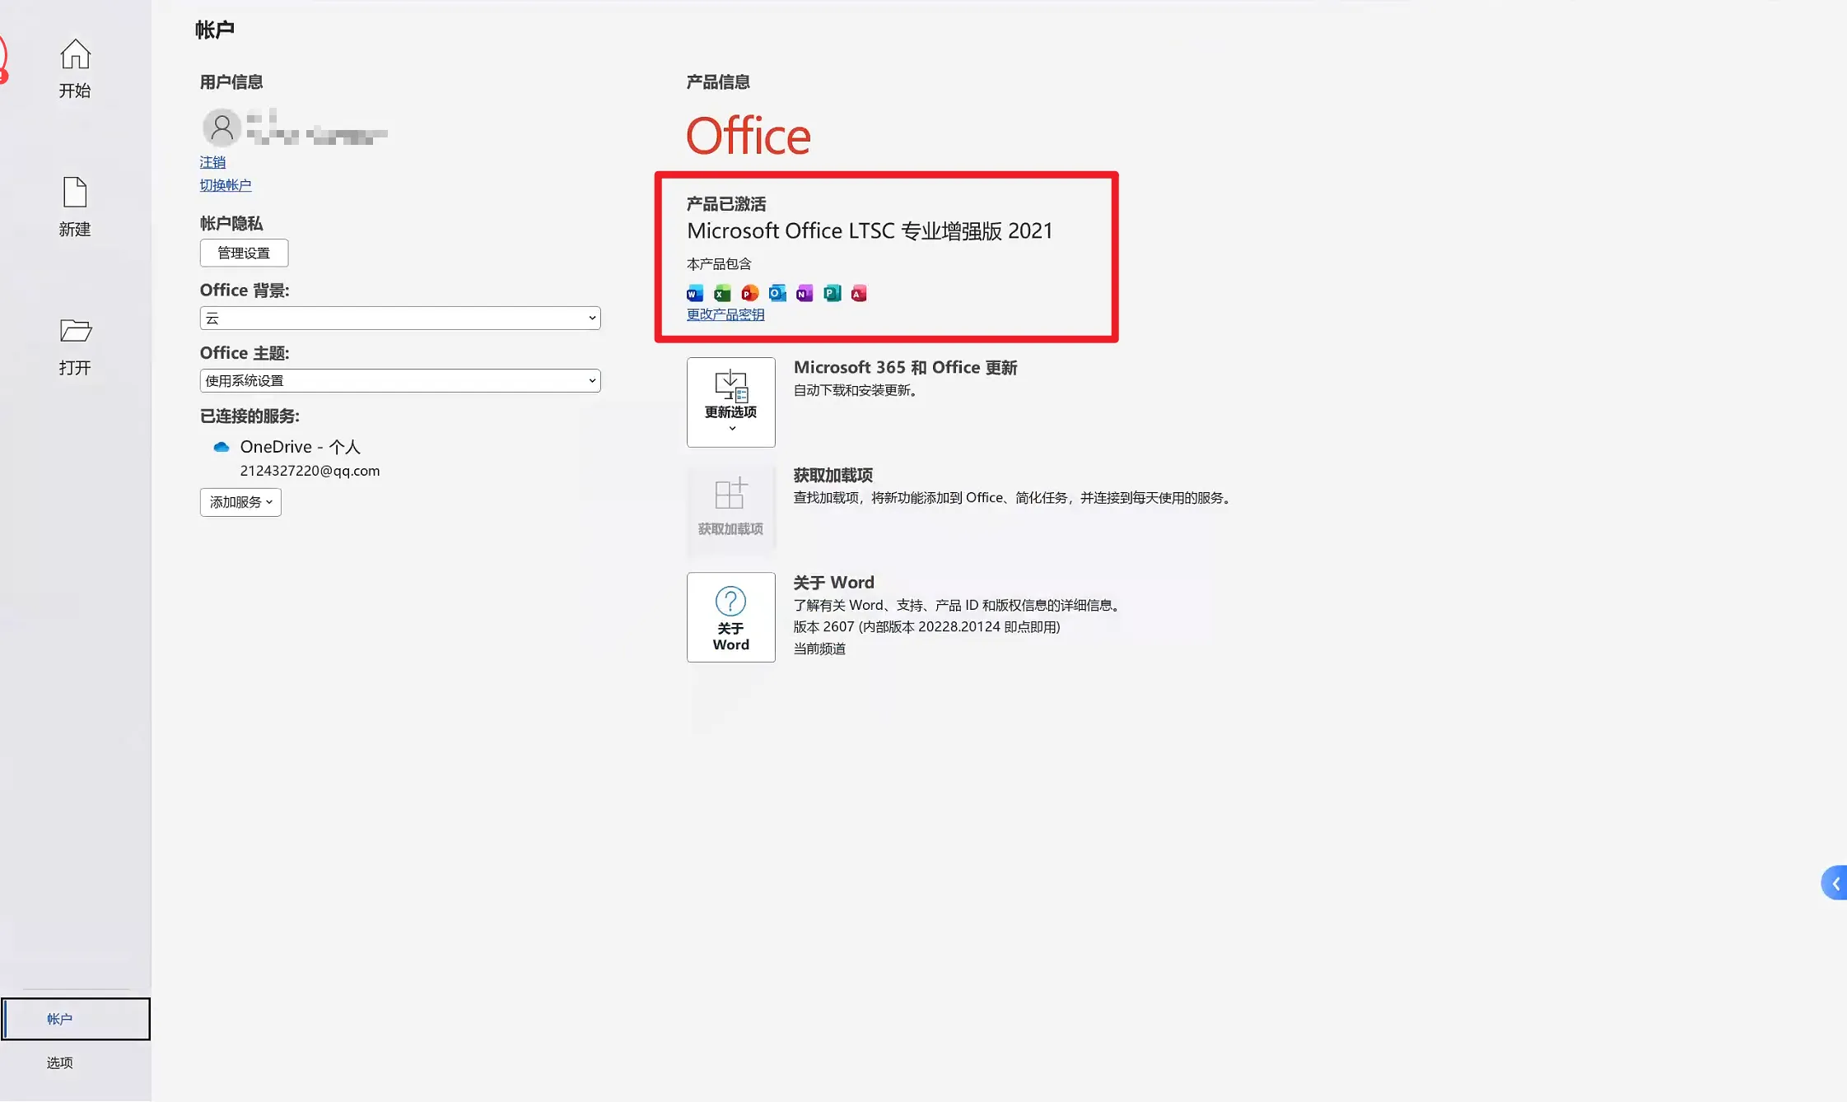Click the 产品已激活 status text
Screen dimensions: 1847x1102
click(726, 204)
